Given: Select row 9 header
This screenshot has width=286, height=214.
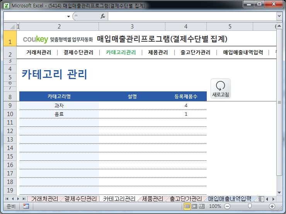Looking at the screenshot, I should coord(10,106).
